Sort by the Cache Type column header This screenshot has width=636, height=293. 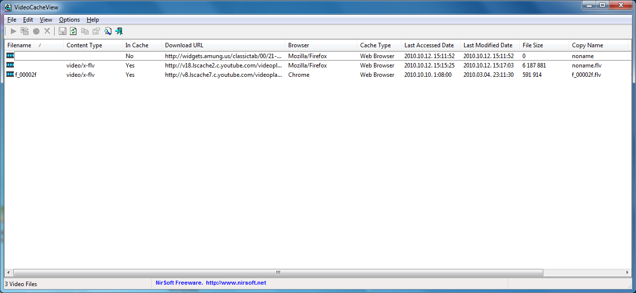click(379, 45)
